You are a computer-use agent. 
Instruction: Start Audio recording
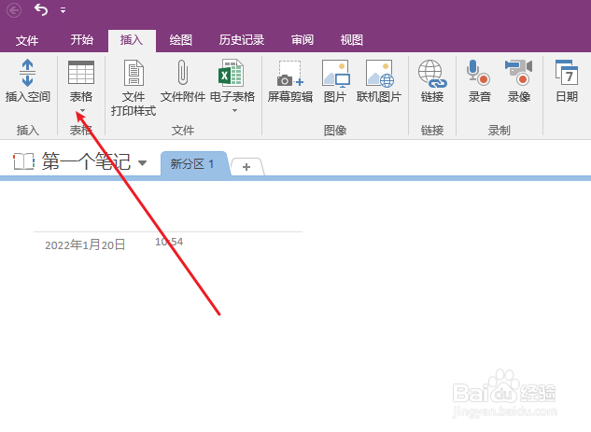click(x=479, y=81)
